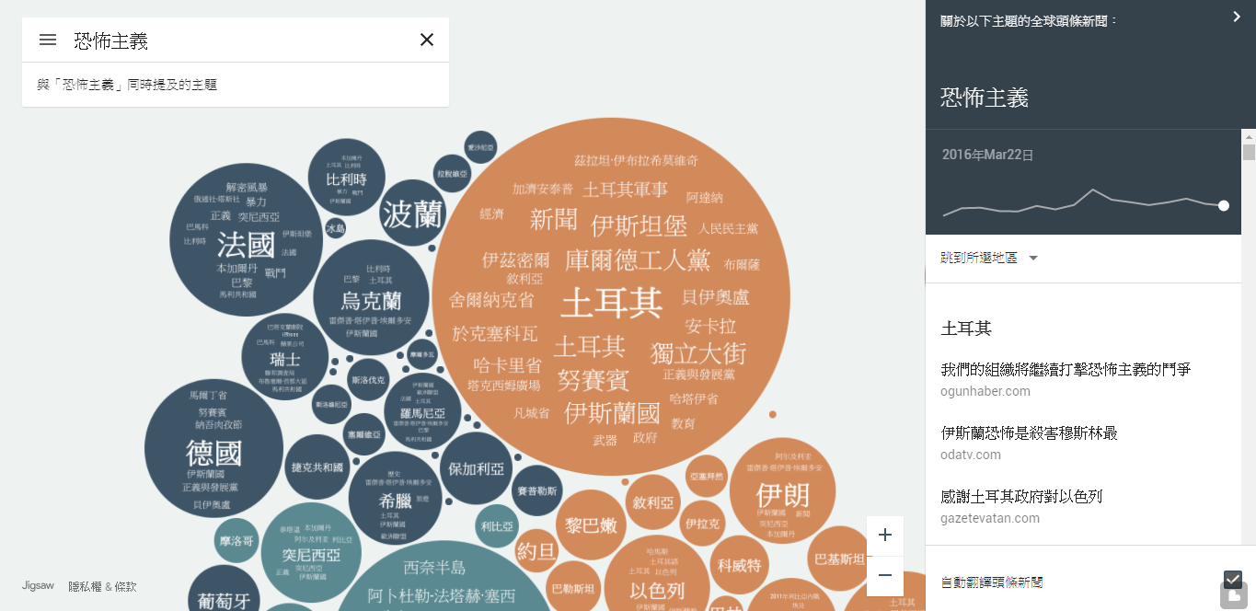The width and height of the screenshot is (1256, 611).
Task: Click 伊斯蘭國 in the Turkey bubble
Action: point(612,411)
